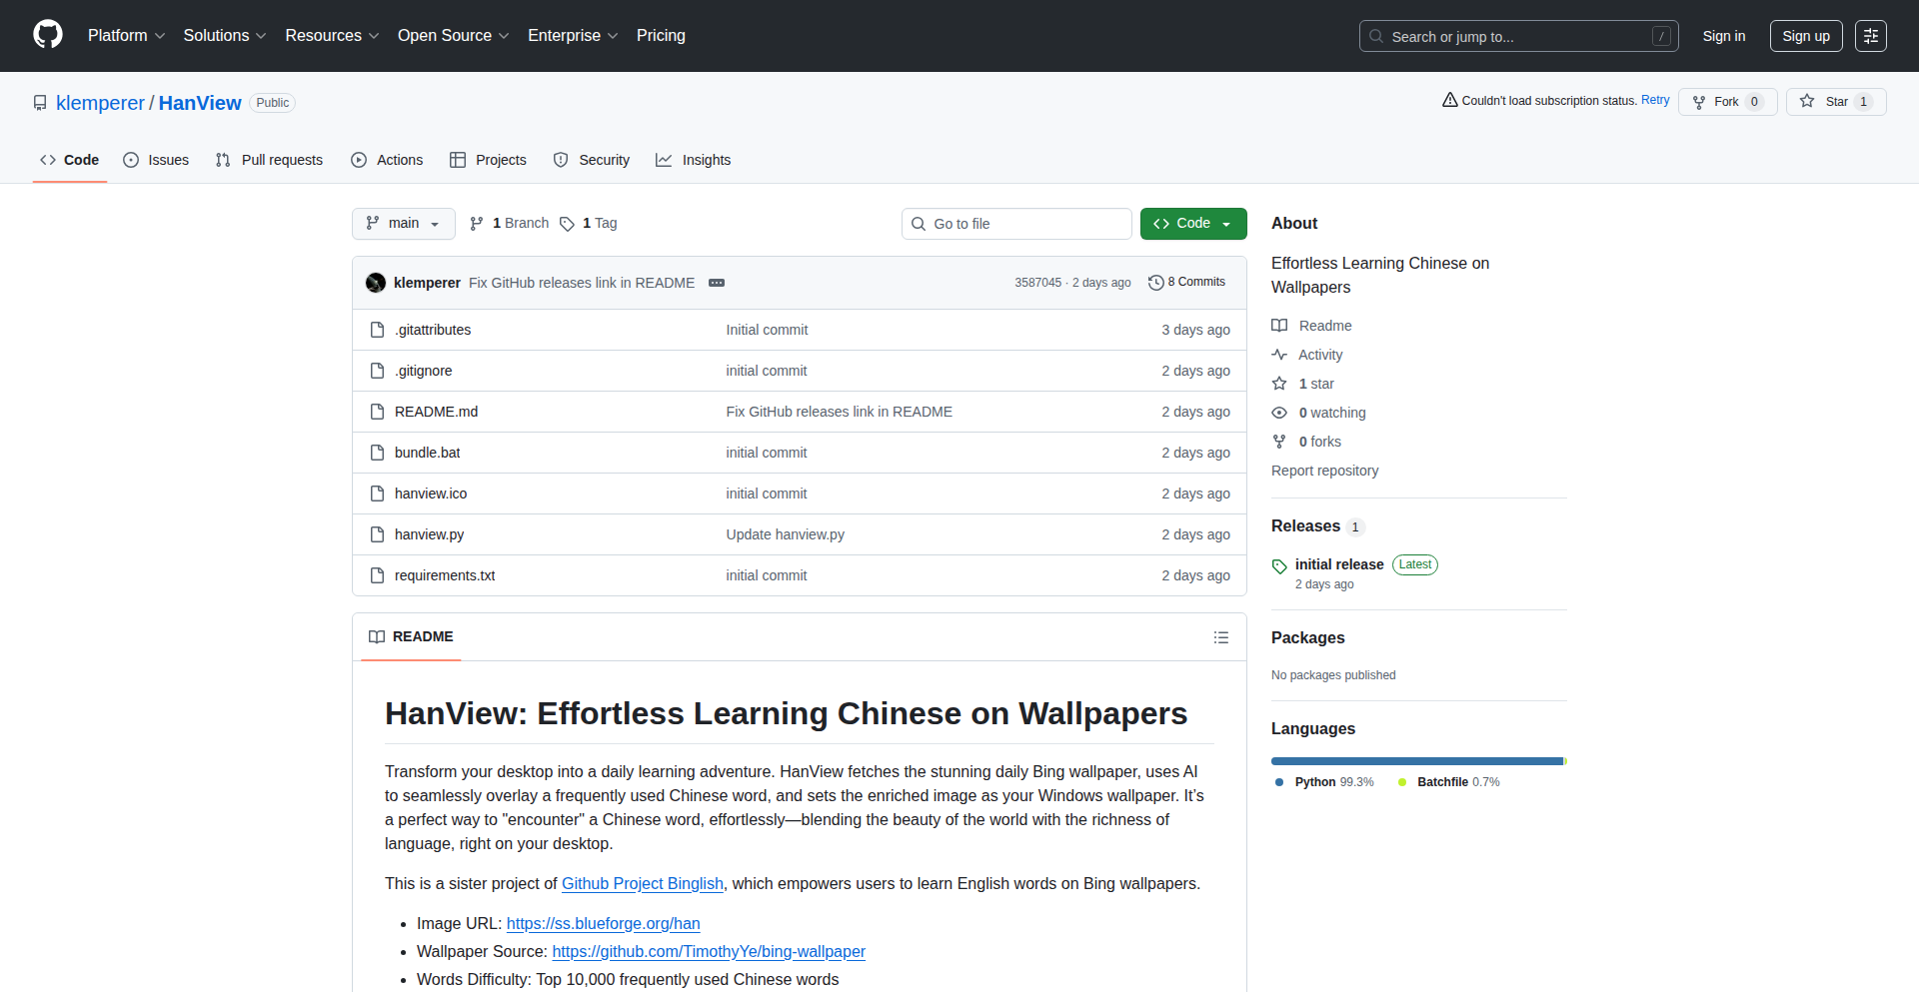Open the Update hanview.py commit message
Image resolution: width=1919 pixels, height=992 pixels.
pos(785,534)
